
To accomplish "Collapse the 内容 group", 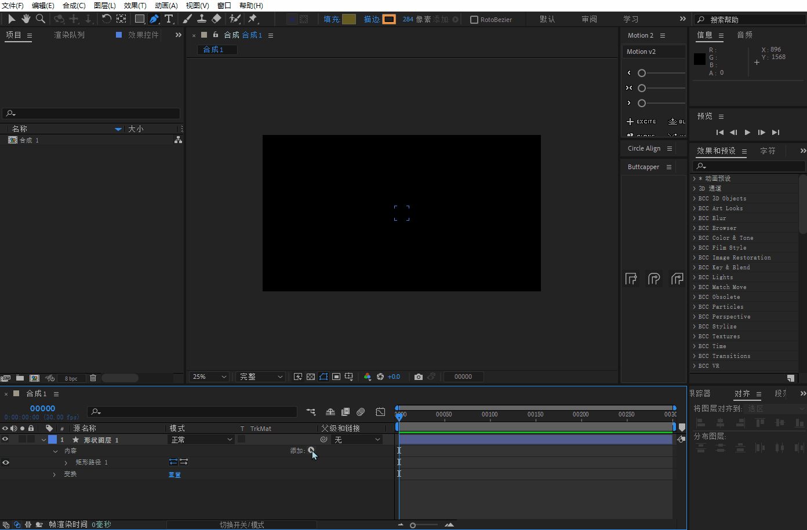I will 55,451.
